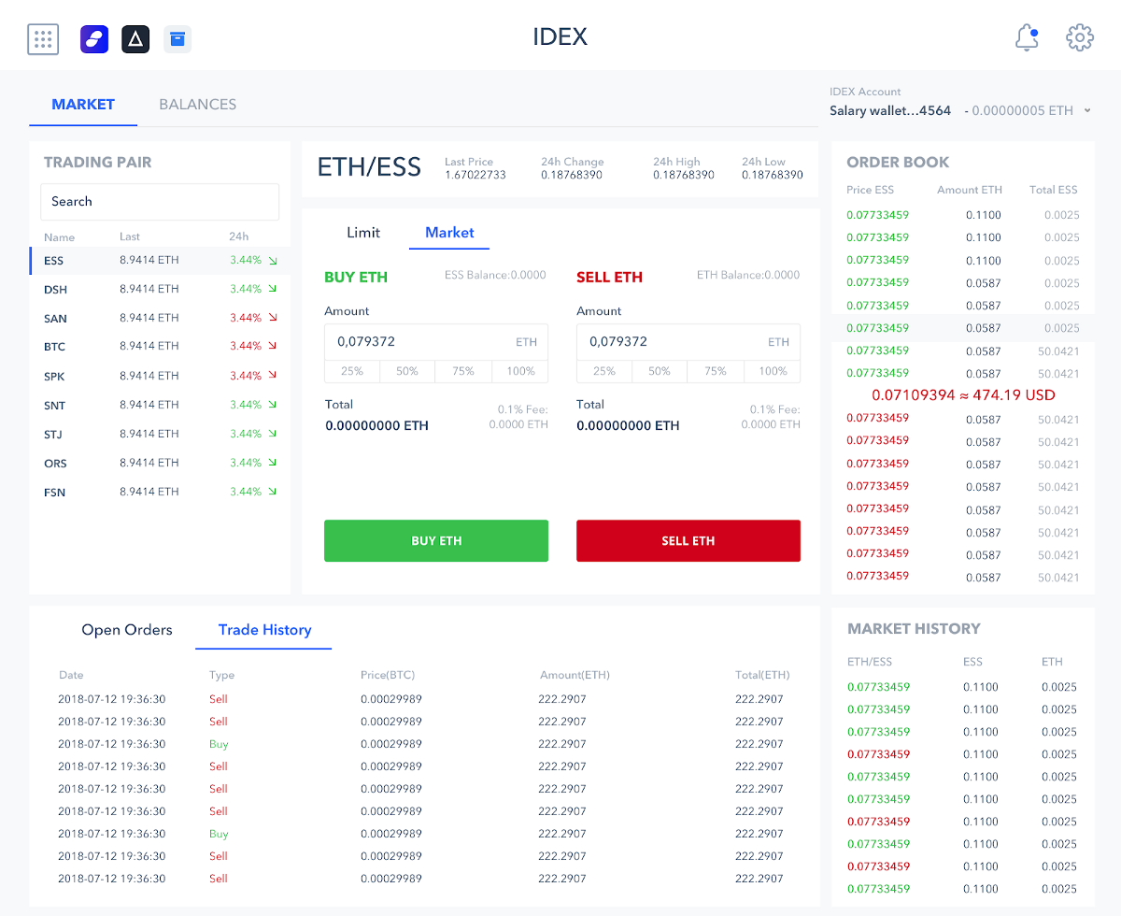Screen dimensions: 1121x916
Task: Switch to the BALANCES tab
Action: pyautogui.click(x=197, y=105)
